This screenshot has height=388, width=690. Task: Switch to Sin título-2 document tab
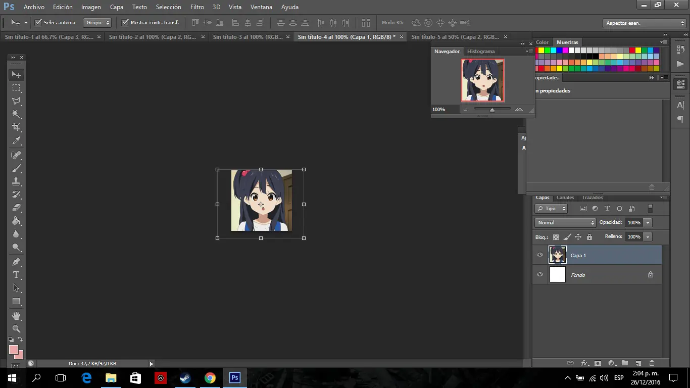click(153, 37)
